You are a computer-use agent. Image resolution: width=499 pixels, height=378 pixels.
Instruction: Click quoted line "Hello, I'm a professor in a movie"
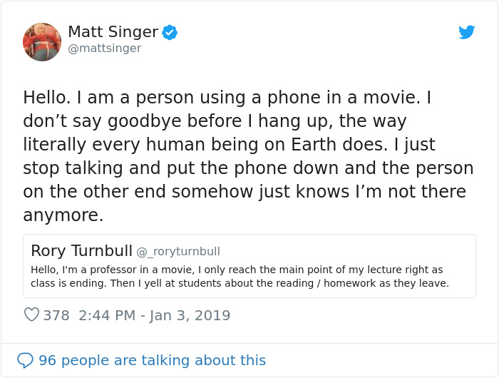[x=237, y=270]
